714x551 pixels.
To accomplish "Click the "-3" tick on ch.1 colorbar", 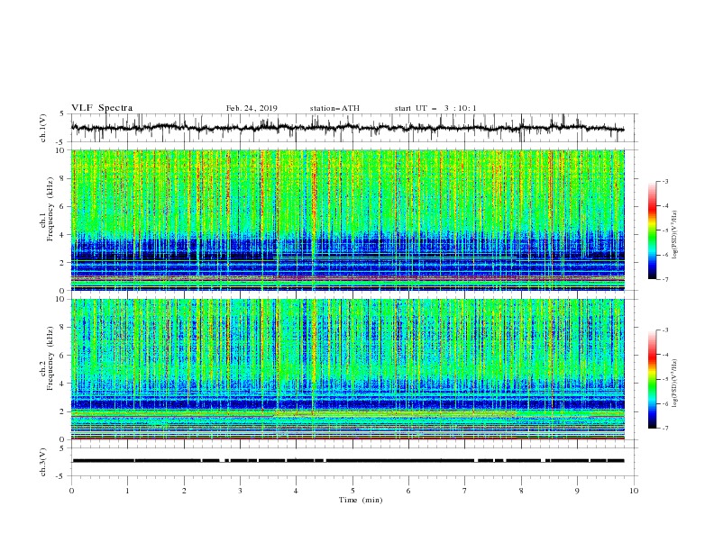I will click(665, 181).
